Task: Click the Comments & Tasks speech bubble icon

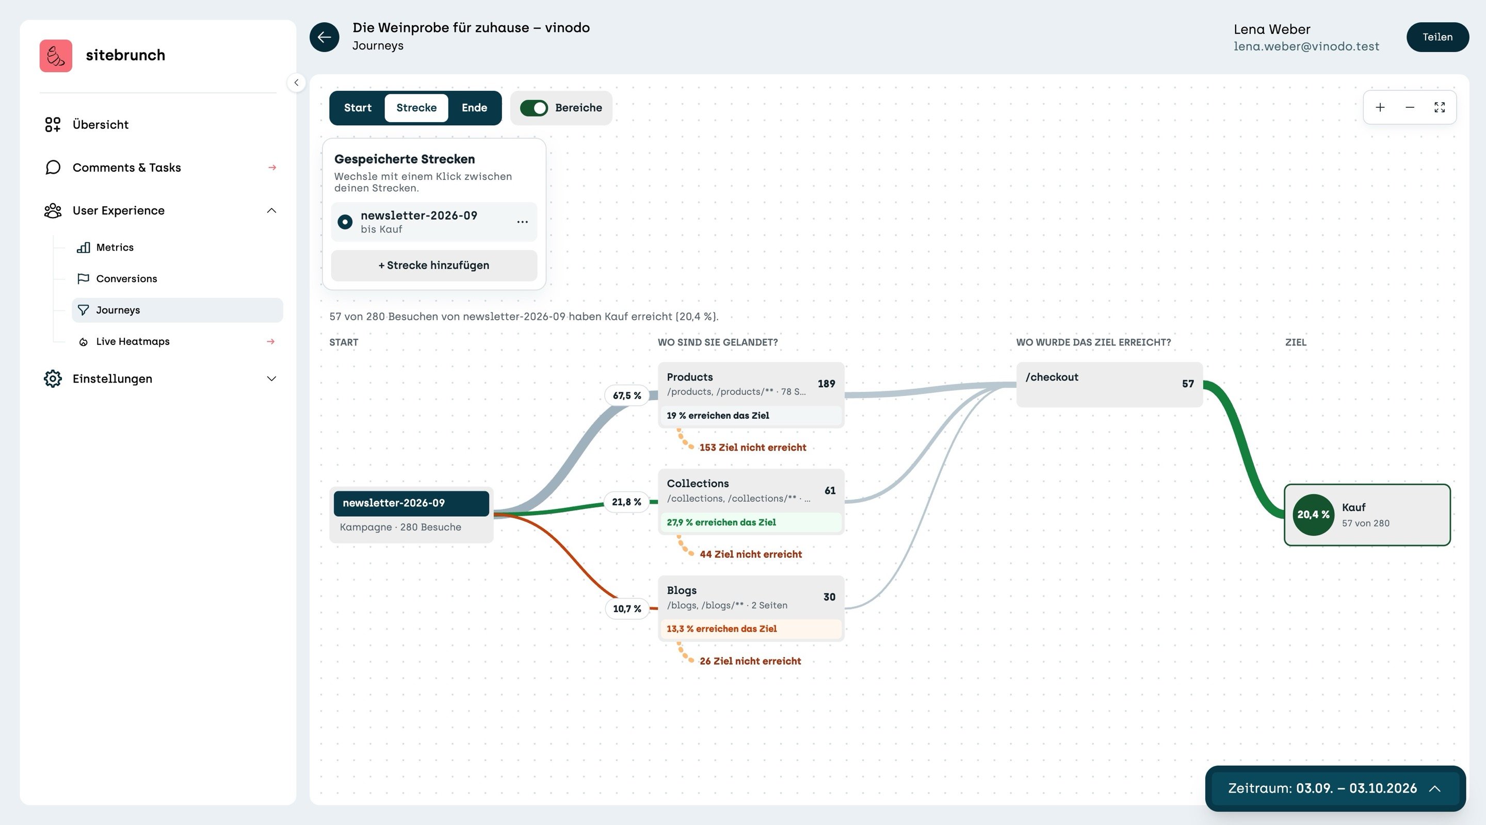Action: click(x=53, y=167)
